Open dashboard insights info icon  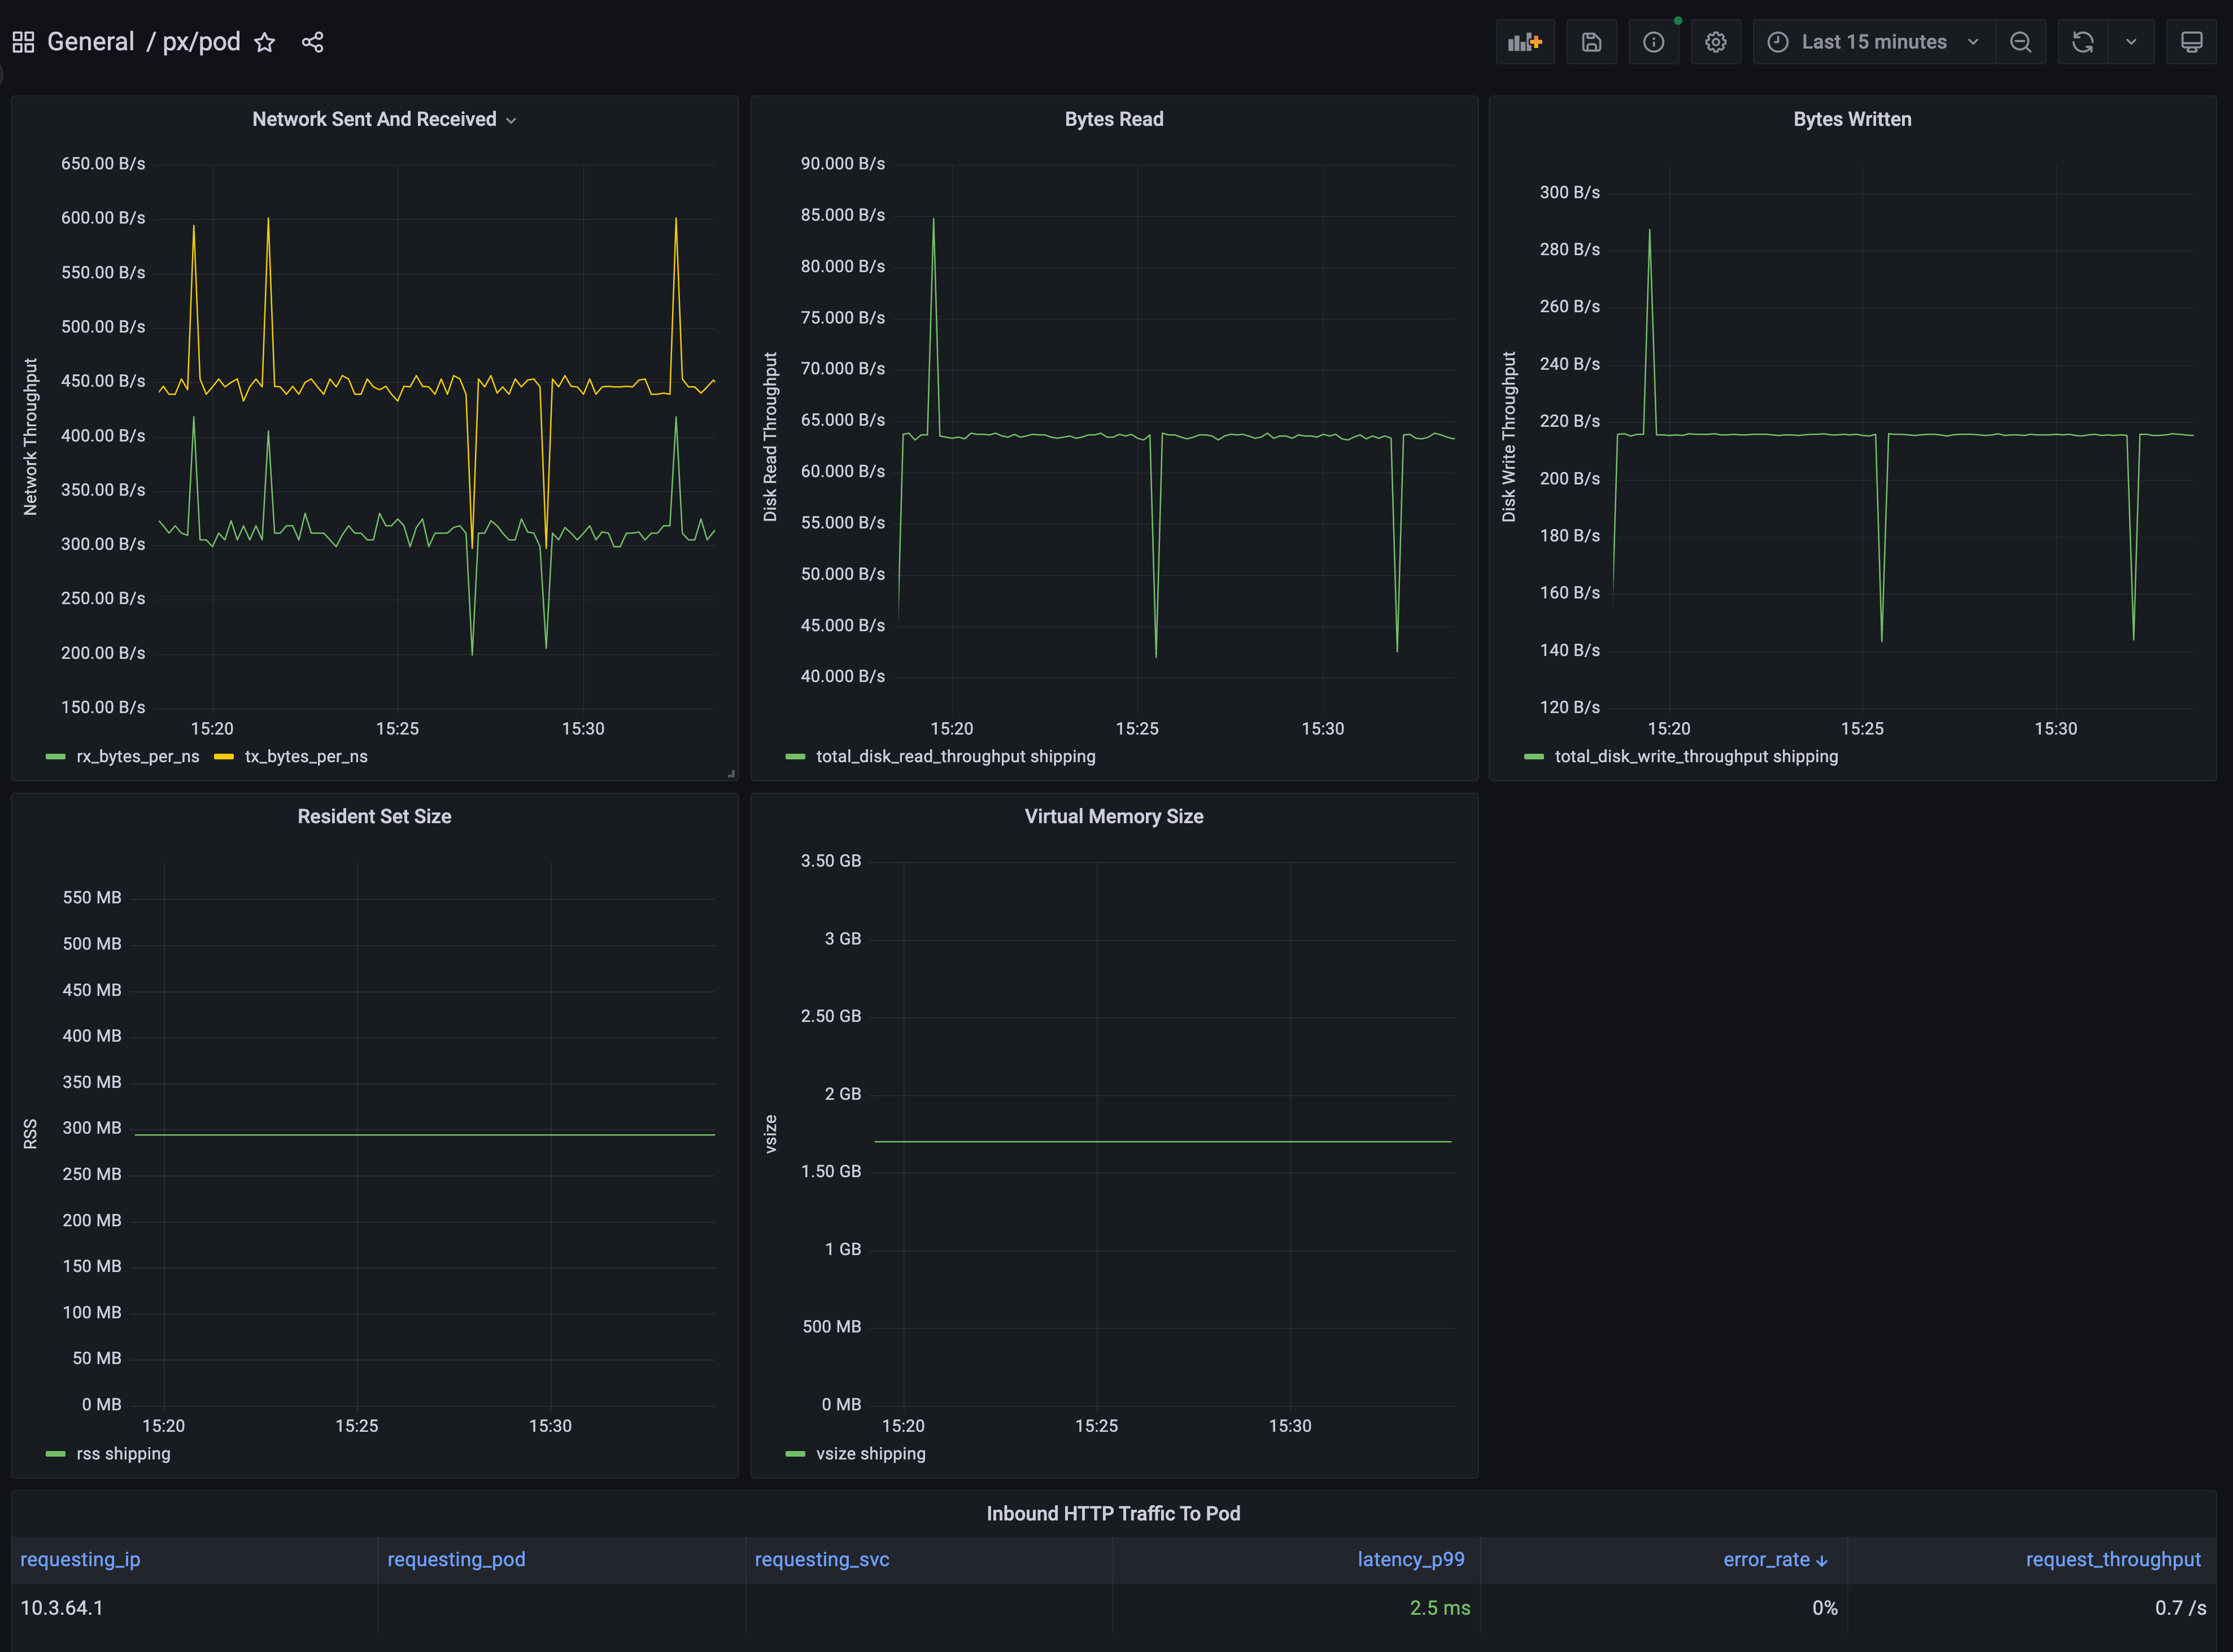[x=1653, y=42]
